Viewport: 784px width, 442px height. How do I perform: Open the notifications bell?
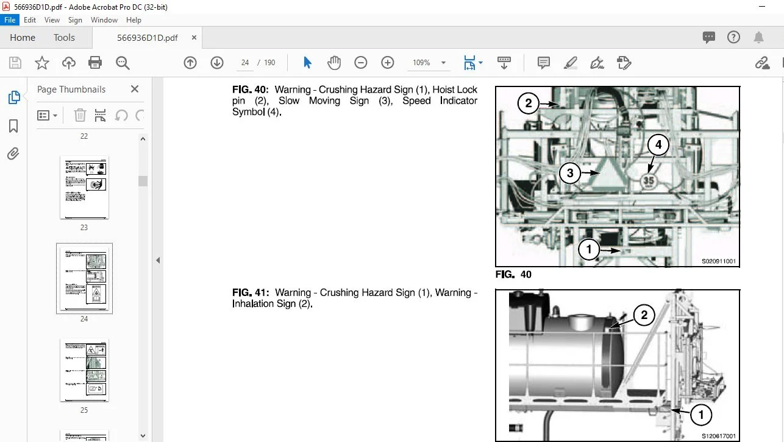(759, 38)
